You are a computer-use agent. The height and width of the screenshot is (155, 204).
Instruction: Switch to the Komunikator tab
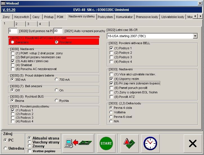[x=124, y=17]
